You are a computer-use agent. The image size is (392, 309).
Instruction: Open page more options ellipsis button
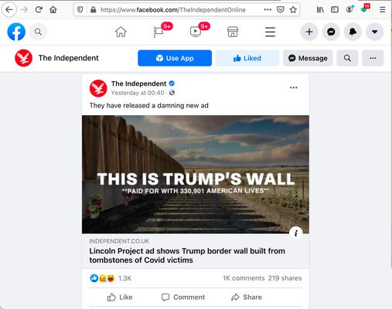(x=373, y=58)
